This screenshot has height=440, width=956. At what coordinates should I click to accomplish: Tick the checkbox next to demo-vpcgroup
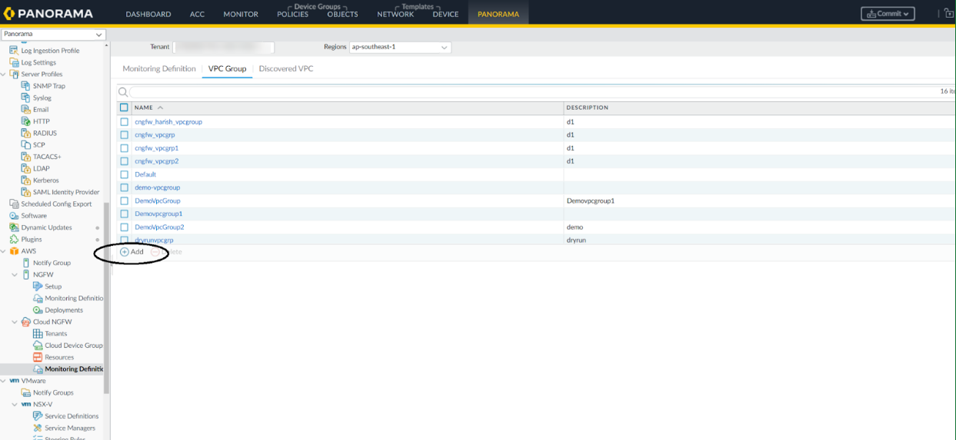124,187
